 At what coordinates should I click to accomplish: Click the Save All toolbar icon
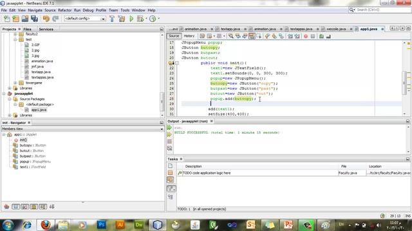(x=34, y=19)
